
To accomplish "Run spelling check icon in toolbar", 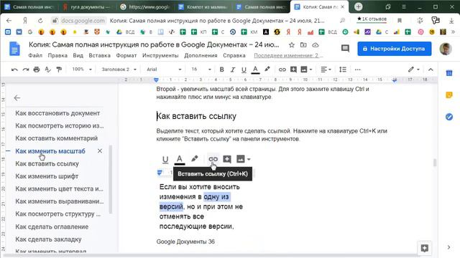I will (x=47, y=70).
